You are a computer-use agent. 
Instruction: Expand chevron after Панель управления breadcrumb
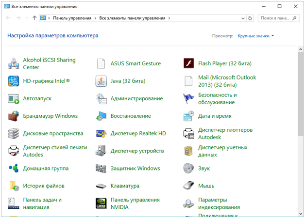point(95,18)
